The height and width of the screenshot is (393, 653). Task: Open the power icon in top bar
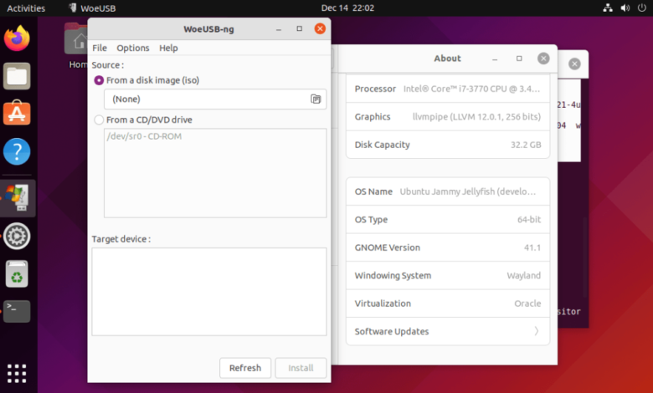[642, 8]
